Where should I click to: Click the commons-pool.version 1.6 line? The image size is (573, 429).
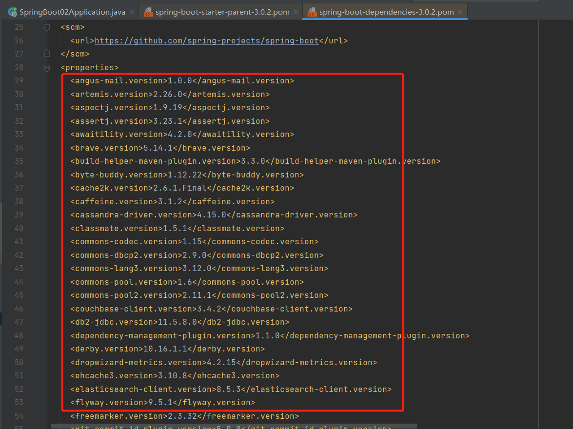click(187, 282)
